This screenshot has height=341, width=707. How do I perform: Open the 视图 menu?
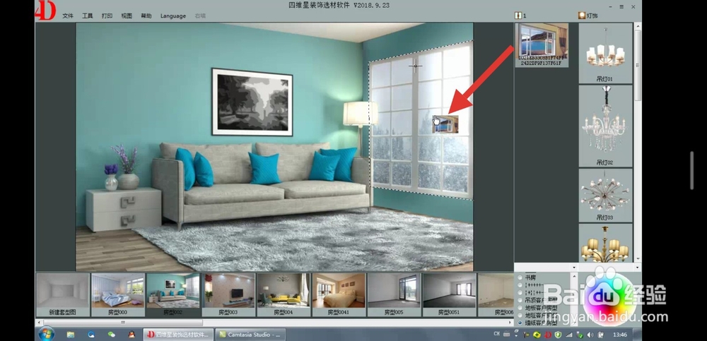[x=127, y=16]
